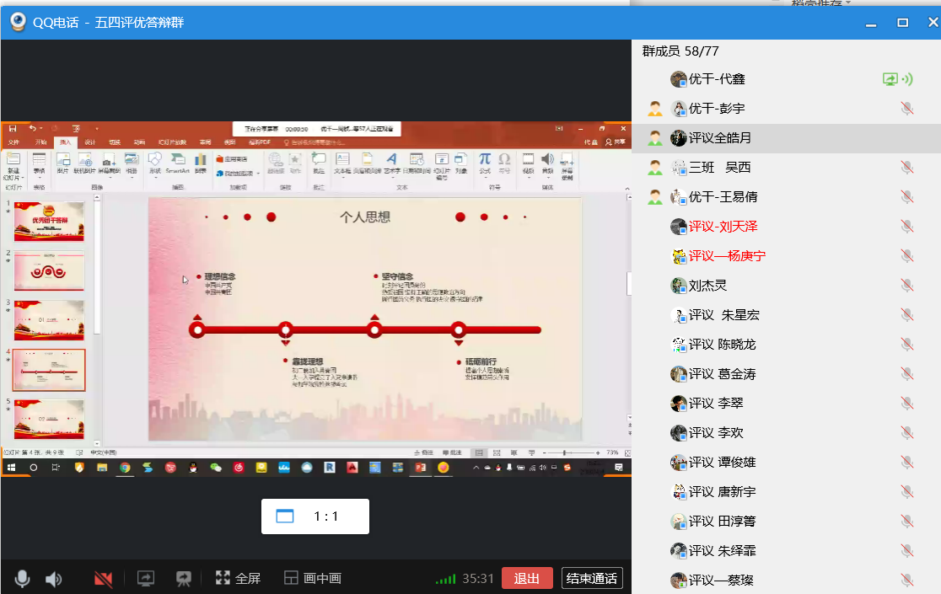941x594 pixels.
Task: Click the share screen icon in call bar
Action: (x=146, y=579)
